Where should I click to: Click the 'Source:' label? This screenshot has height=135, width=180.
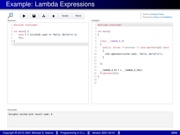pyautogui.click(x=12, y=20)
